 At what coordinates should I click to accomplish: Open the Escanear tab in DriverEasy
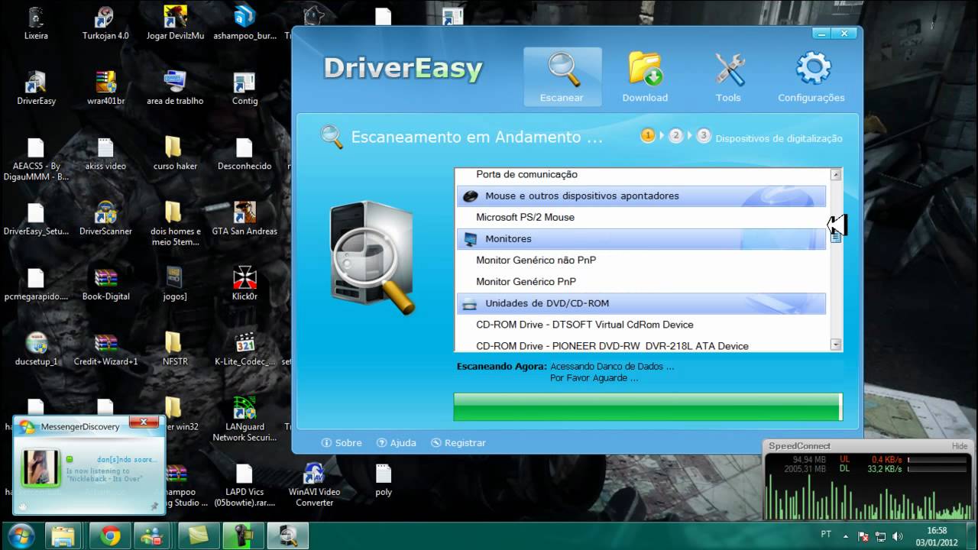[562, 77]
